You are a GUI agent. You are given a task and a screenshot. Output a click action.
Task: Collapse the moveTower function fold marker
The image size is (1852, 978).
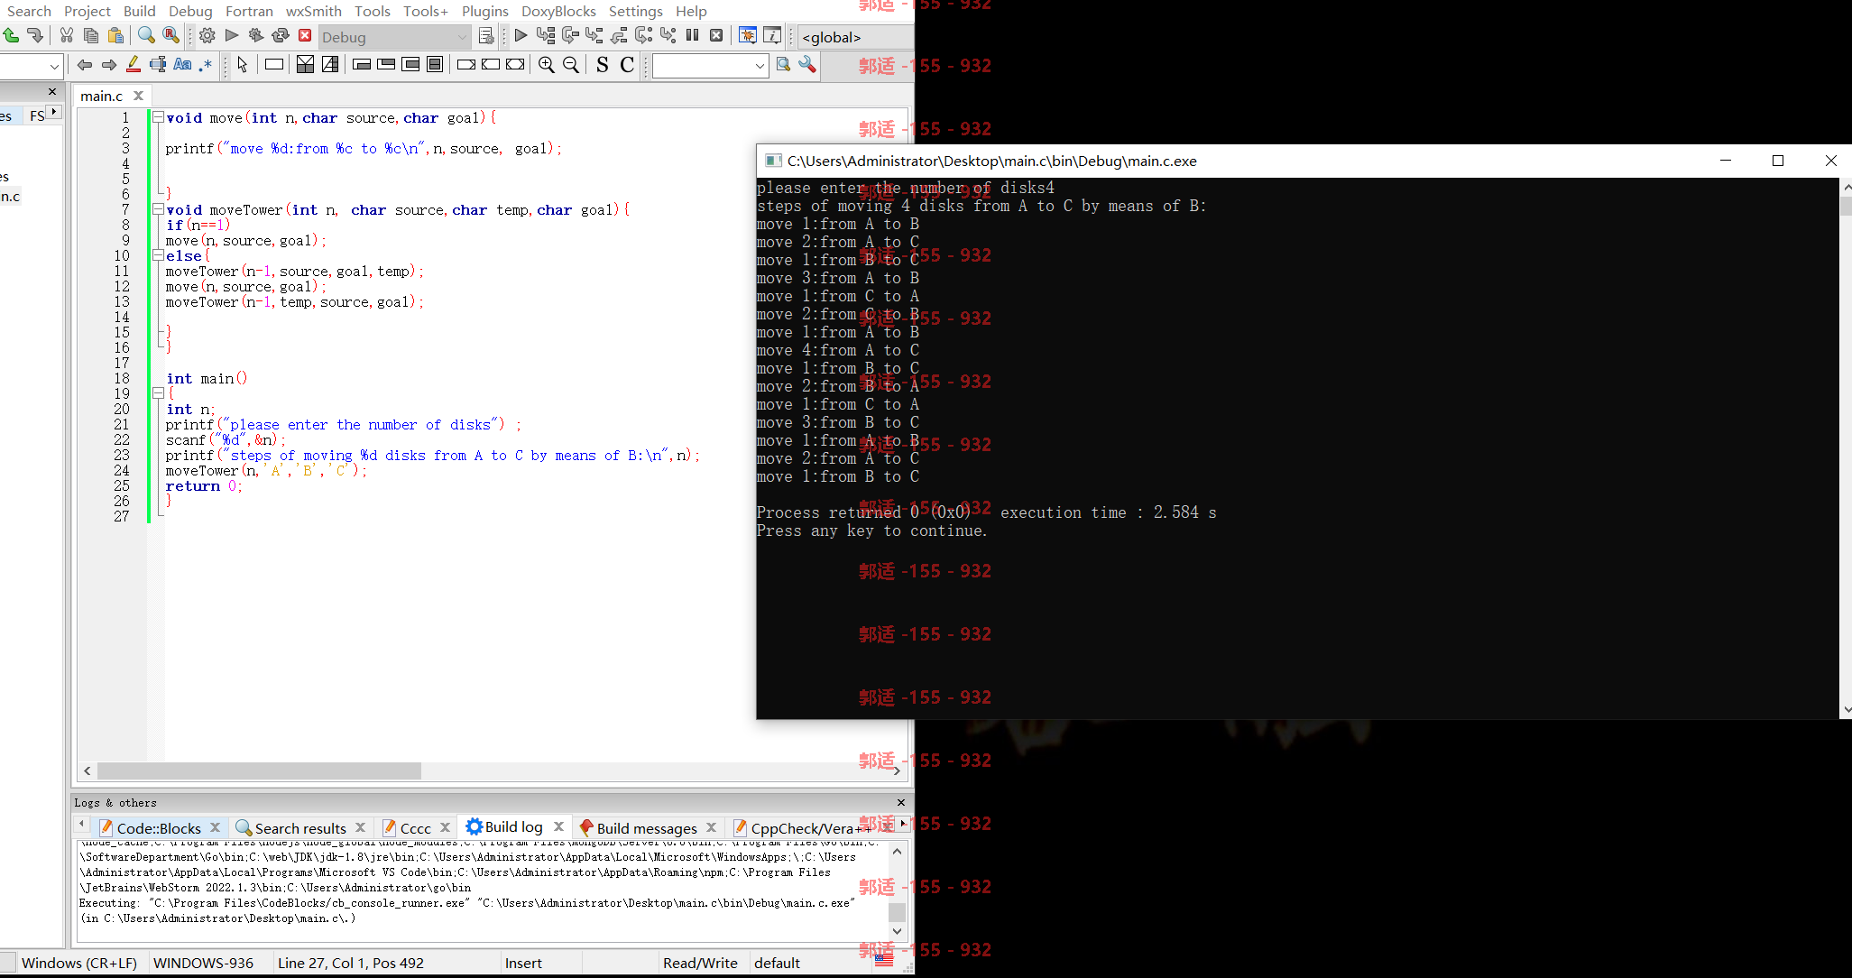click(x=158, y=209)
